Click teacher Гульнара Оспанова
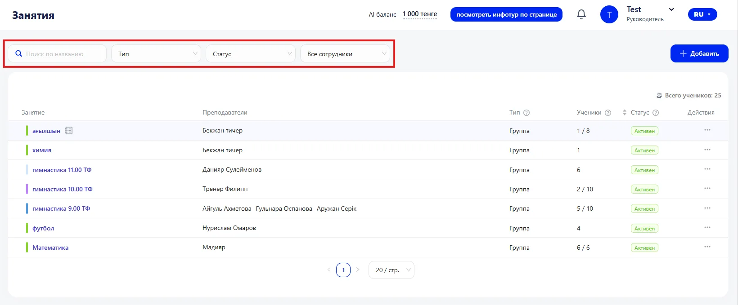738x305 pixels. pos(284,208)
